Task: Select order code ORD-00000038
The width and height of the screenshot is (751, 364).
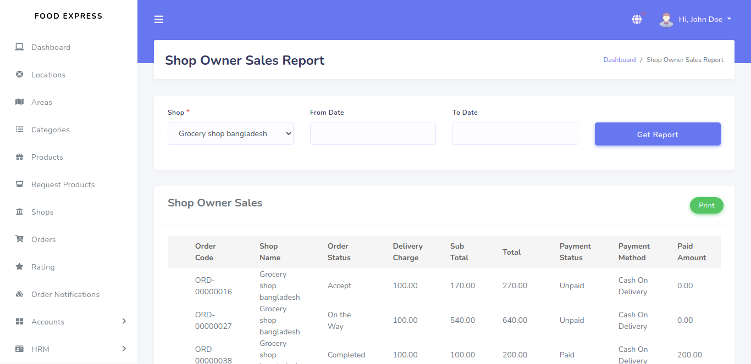Action: click(x=213, y=355)
